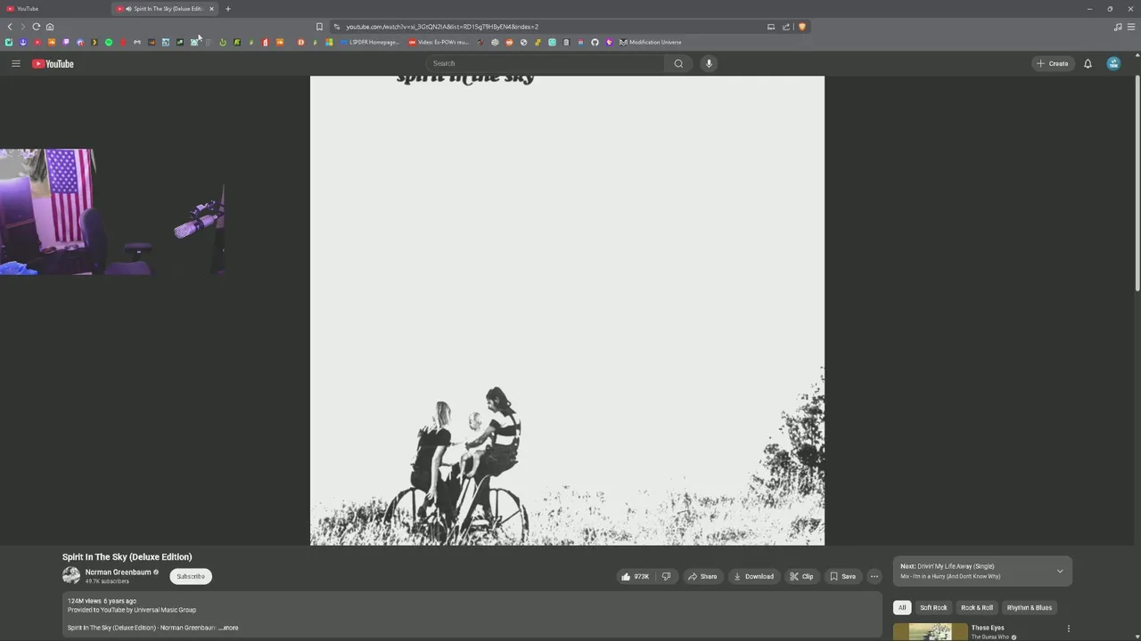Like the video showing 973K likes
The width and height of the screenshot is (1141, 641).
pyautogui.click(x=635, y=576)
